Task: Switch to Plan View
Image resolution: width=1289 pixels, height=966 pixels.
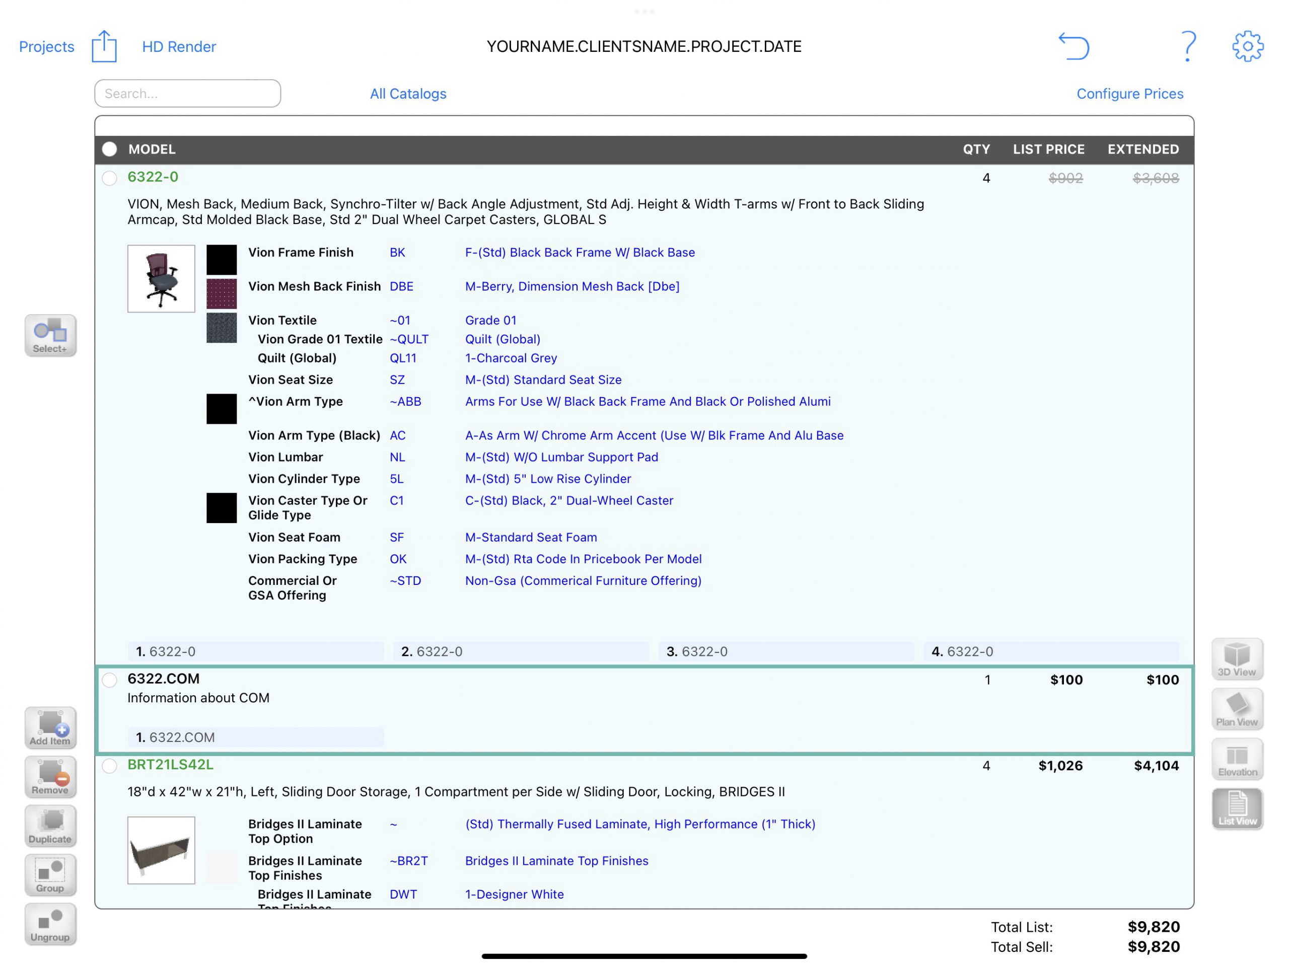Action: [x=1237, y=709]
